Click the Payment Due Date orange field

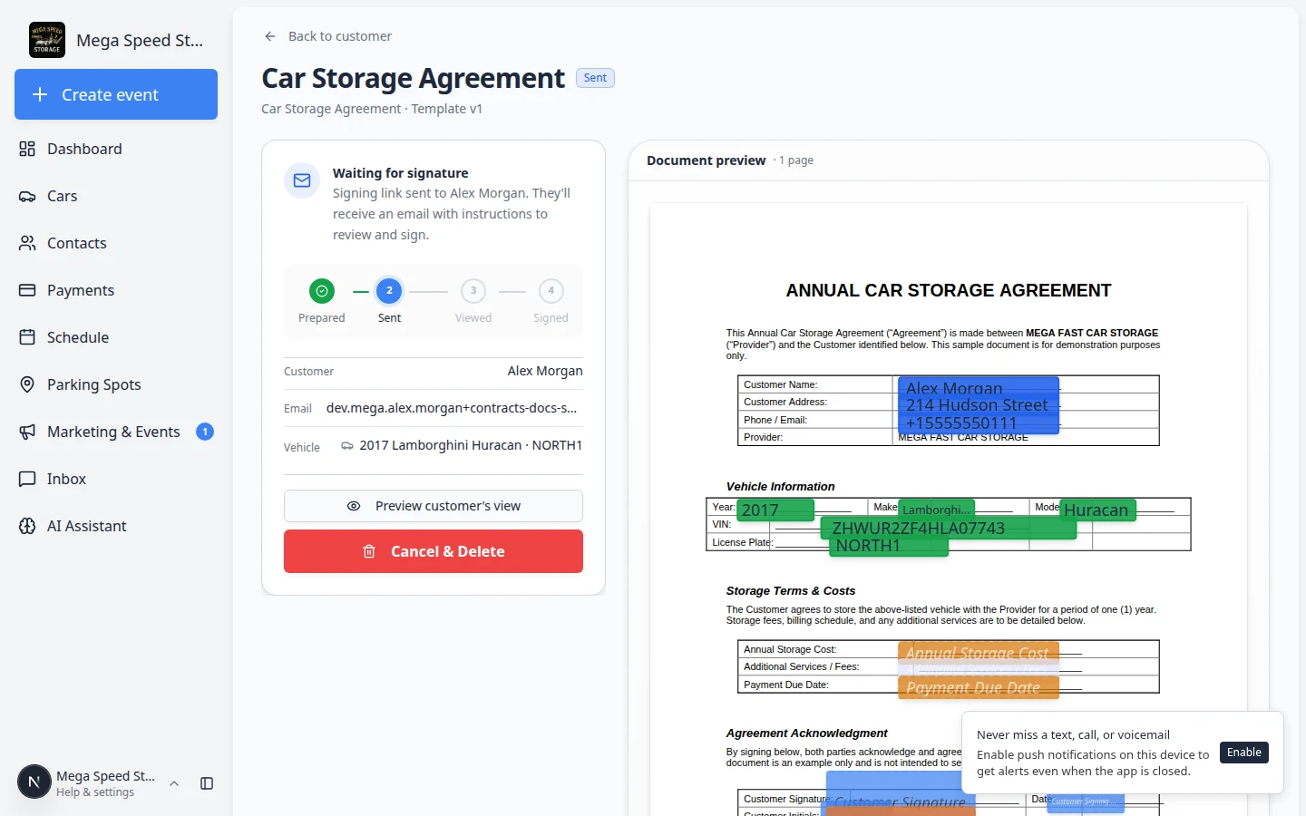pyautogui.click(x=979, y=688)
